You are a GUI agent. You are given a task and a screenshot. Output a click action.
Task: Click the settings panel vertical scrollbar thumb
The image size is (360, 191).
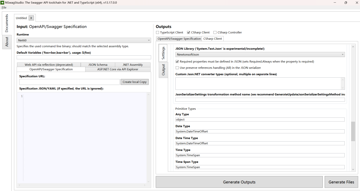(353, 131)
